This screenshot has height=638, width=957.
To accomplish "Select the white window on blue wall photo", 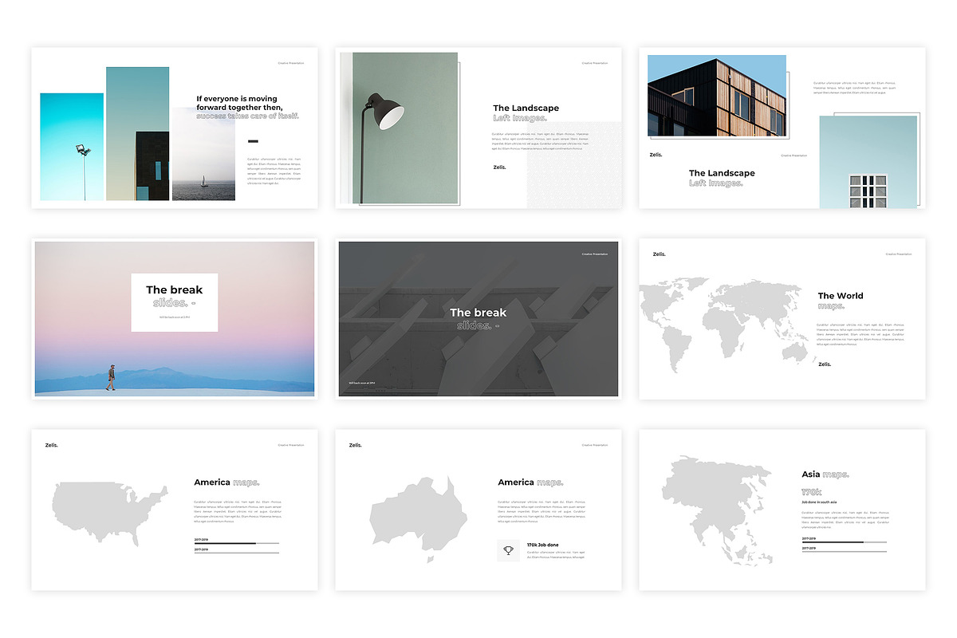I will [x=868, y=162].
